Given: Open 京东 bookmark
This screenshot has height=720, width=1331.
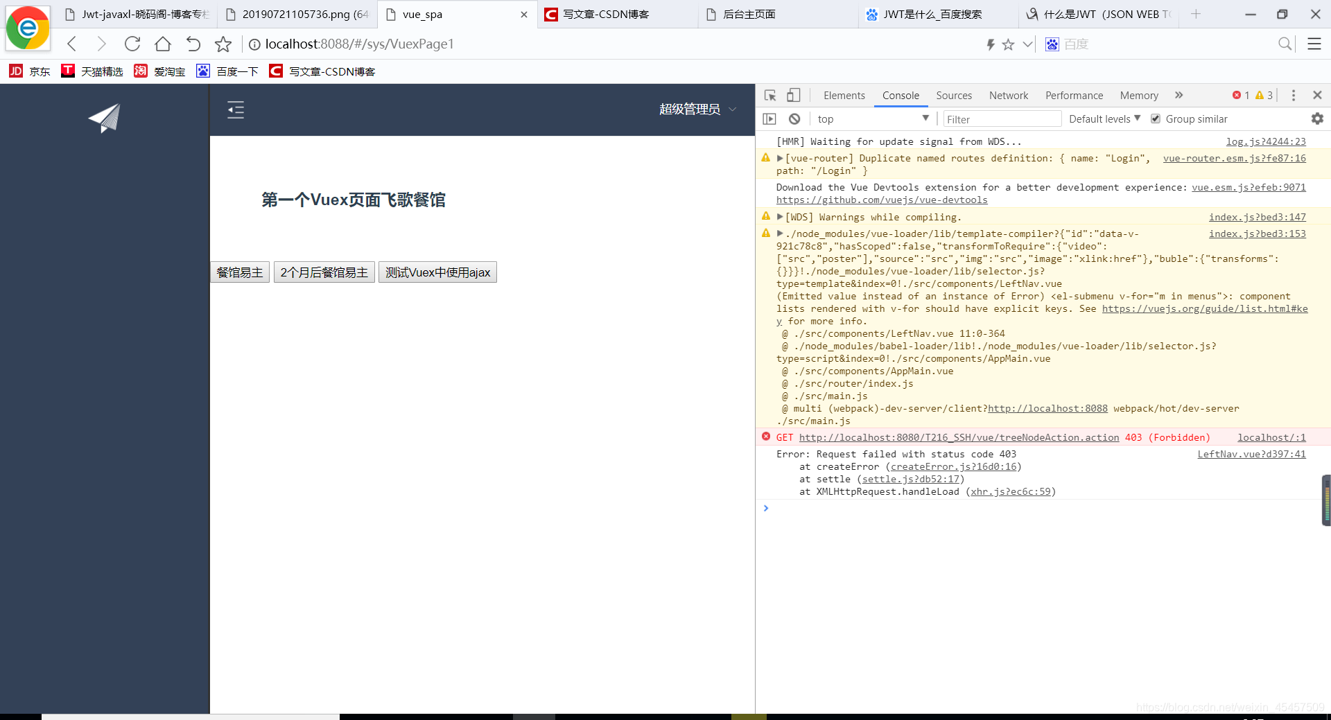Looking at the screenshot, I should tap(30, 71).
